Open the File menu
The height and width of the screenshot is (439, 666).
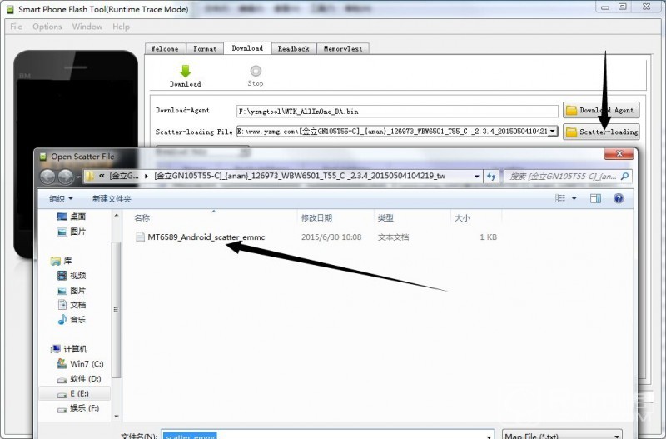click(16, 27)
